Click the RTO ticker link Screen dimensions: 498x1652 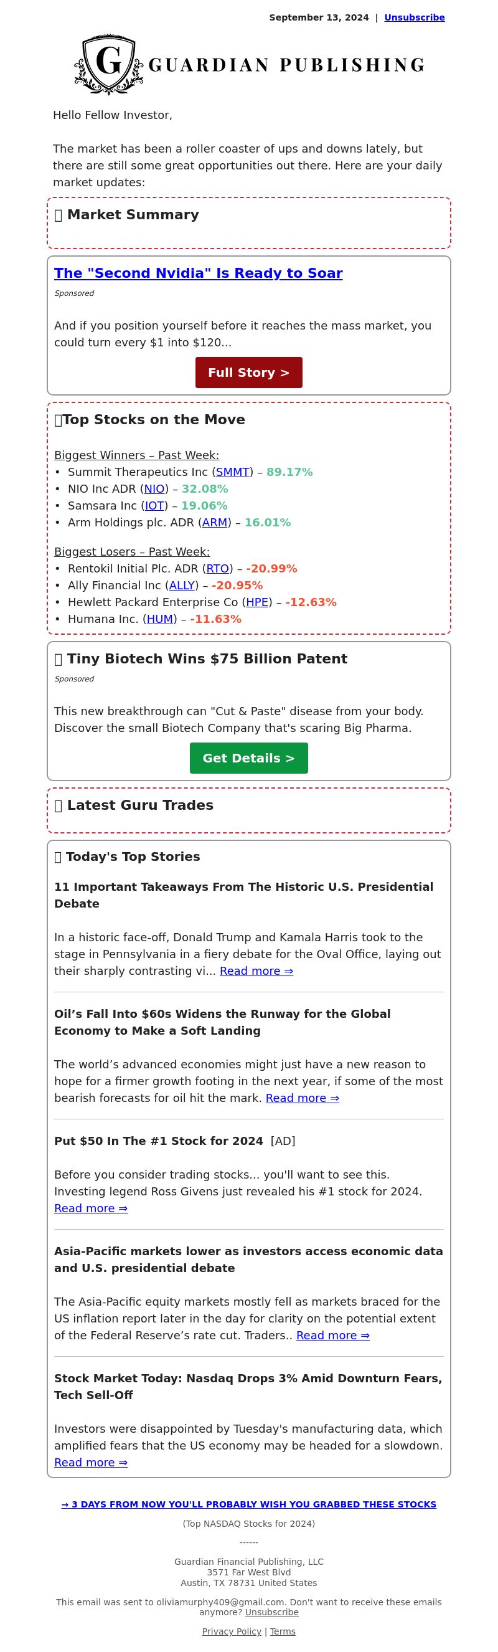pyautogui.click(x=217, y=568)
